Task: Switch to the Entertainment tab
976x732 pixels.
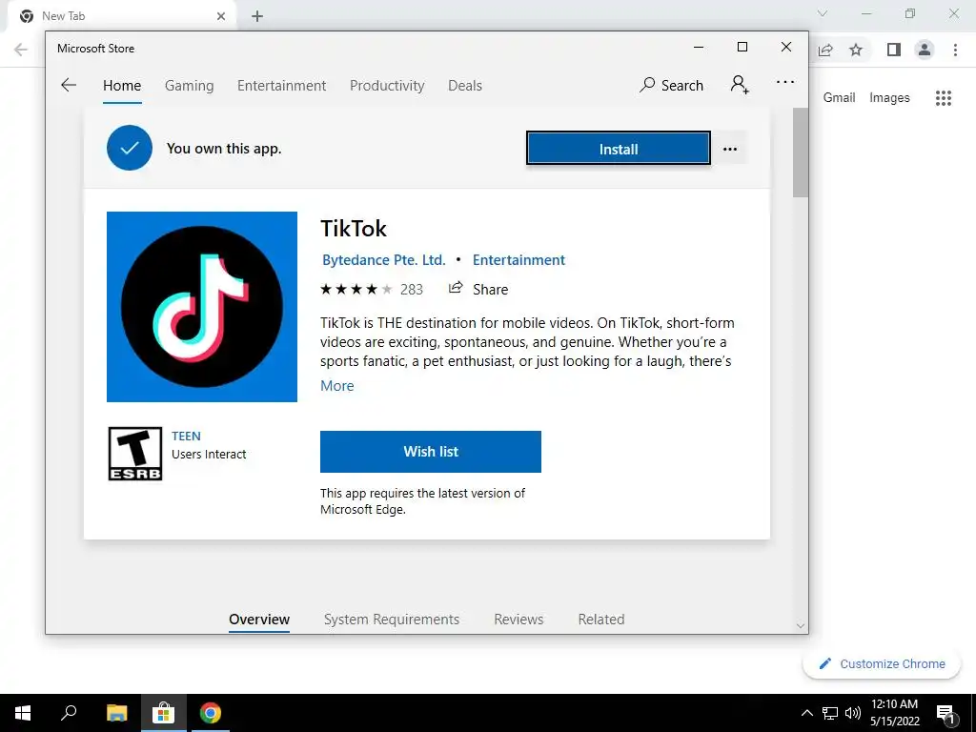Action: [281, 86]
